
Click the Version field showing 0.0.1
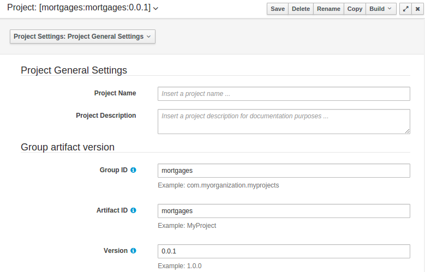[x=284, y=251]
